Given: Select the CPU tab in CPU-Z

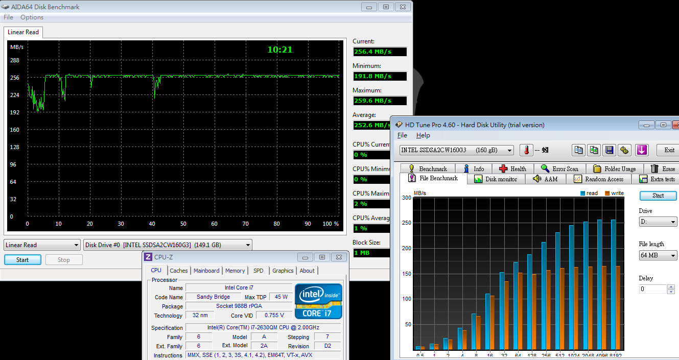Looking at the screenshot, I should (x=156, y=271).
